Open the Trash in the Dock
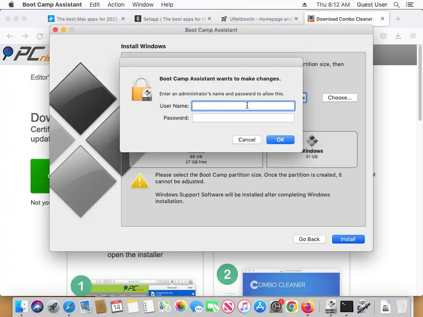The image size is (423, 317). point(402,307)
